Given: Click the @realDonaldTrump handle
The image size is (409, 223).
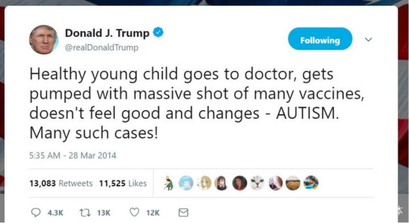Looking at the screenshot, I should [101, 47].
